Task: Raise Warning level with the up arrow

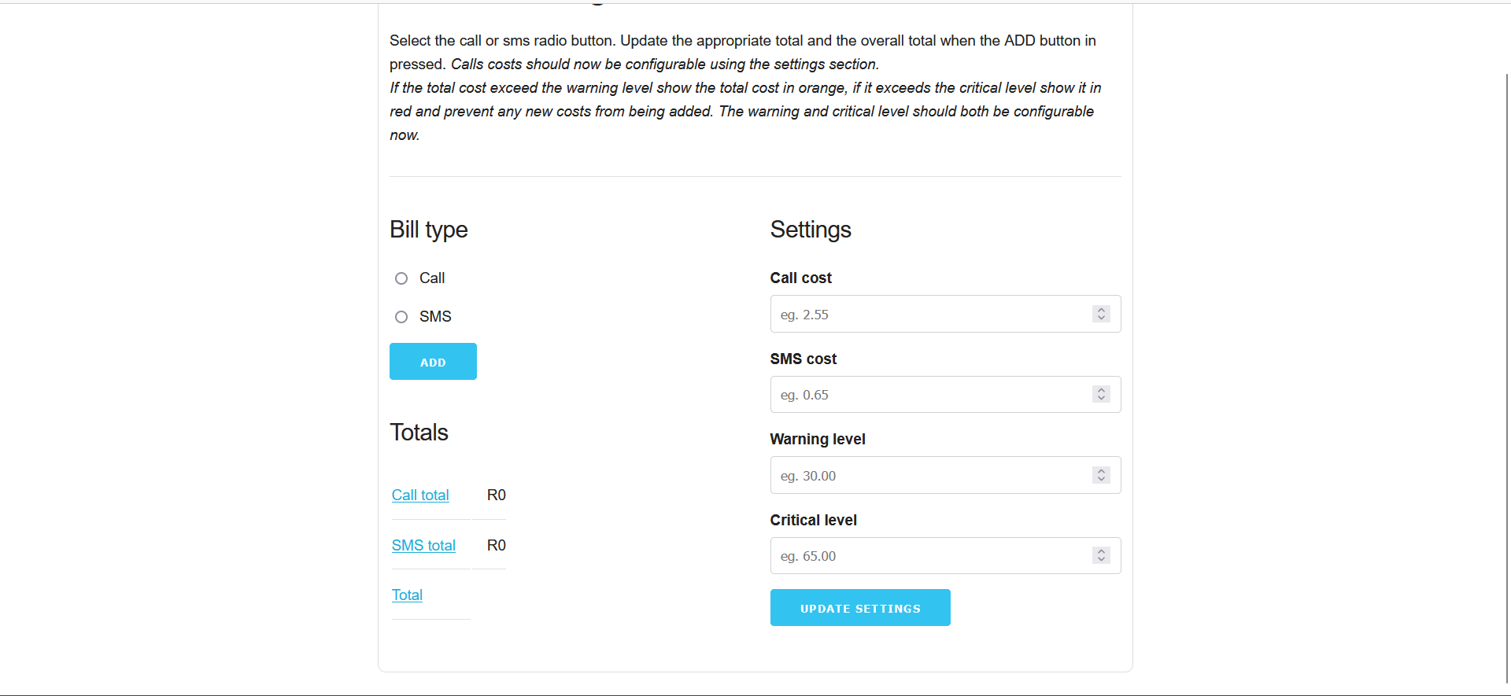Action: point(1101,471)
